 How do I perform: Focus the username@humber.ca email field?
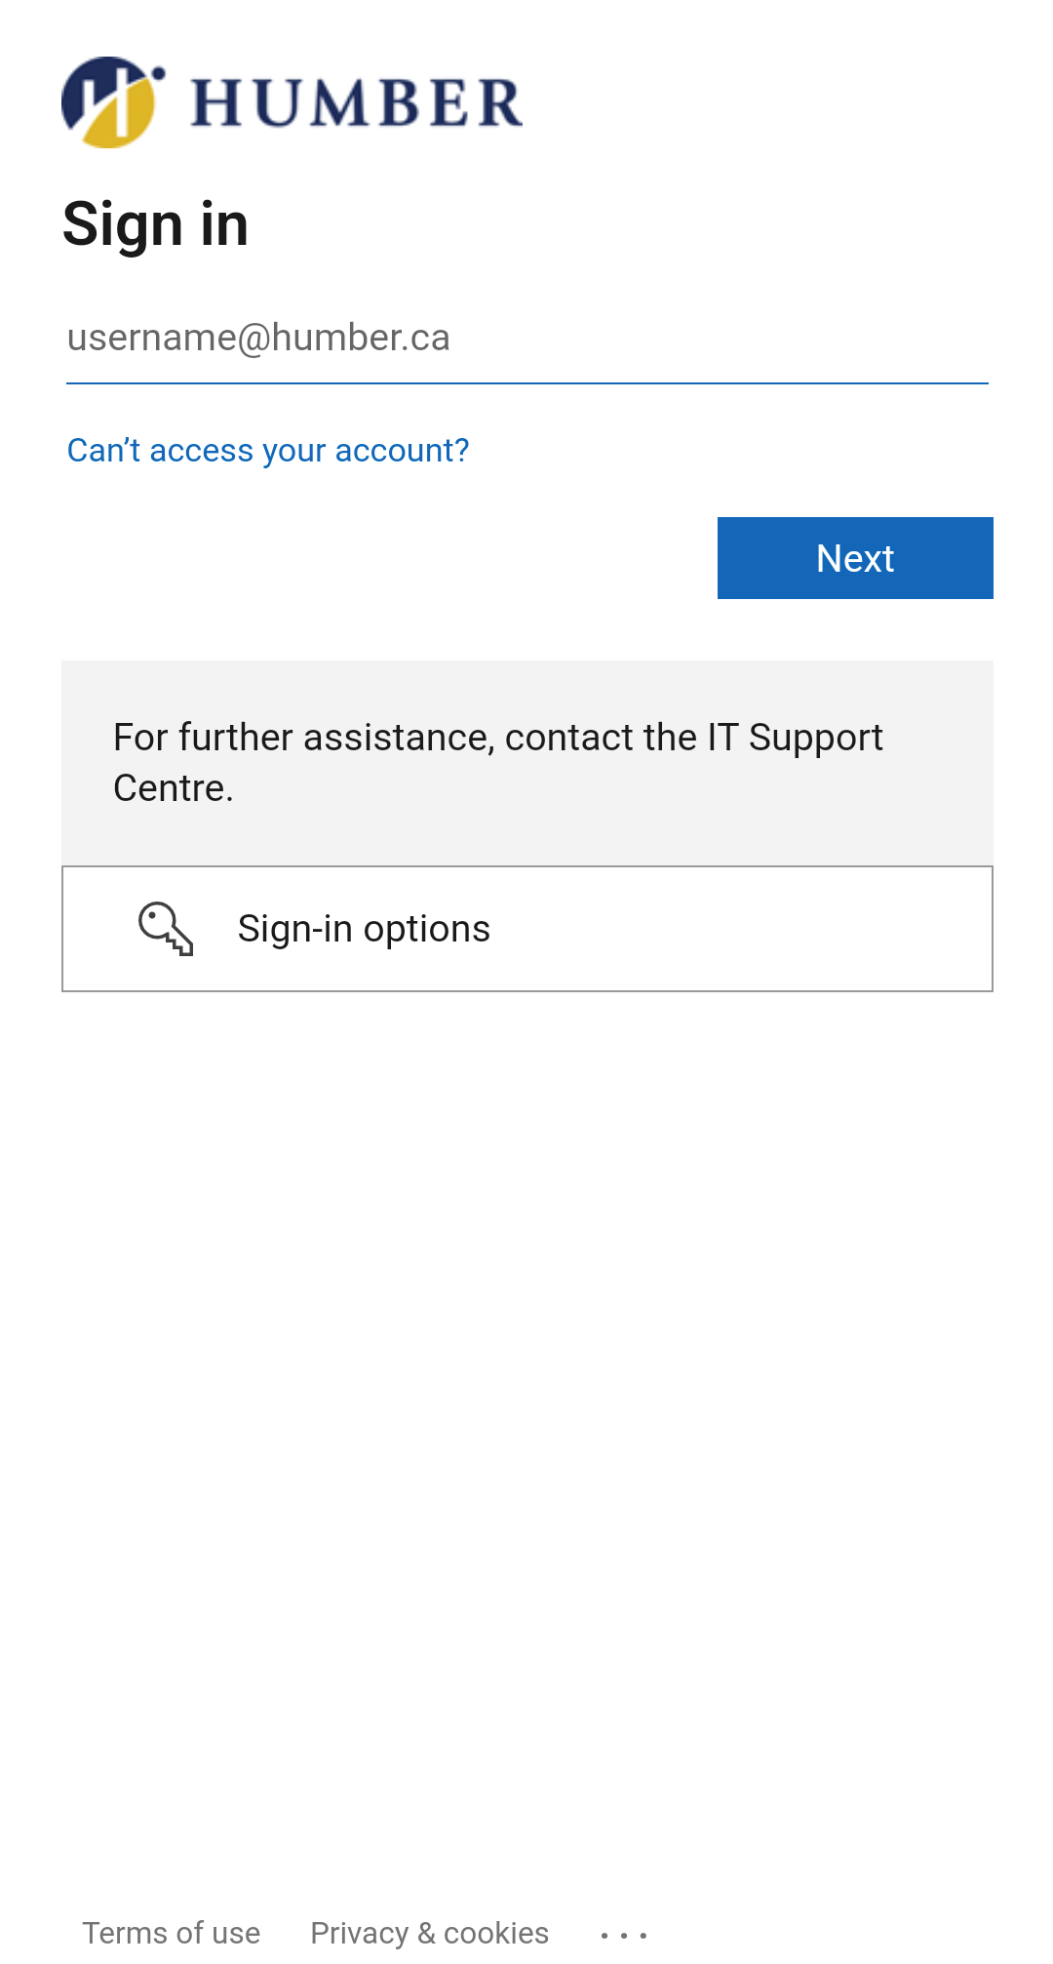pos(526,339)
